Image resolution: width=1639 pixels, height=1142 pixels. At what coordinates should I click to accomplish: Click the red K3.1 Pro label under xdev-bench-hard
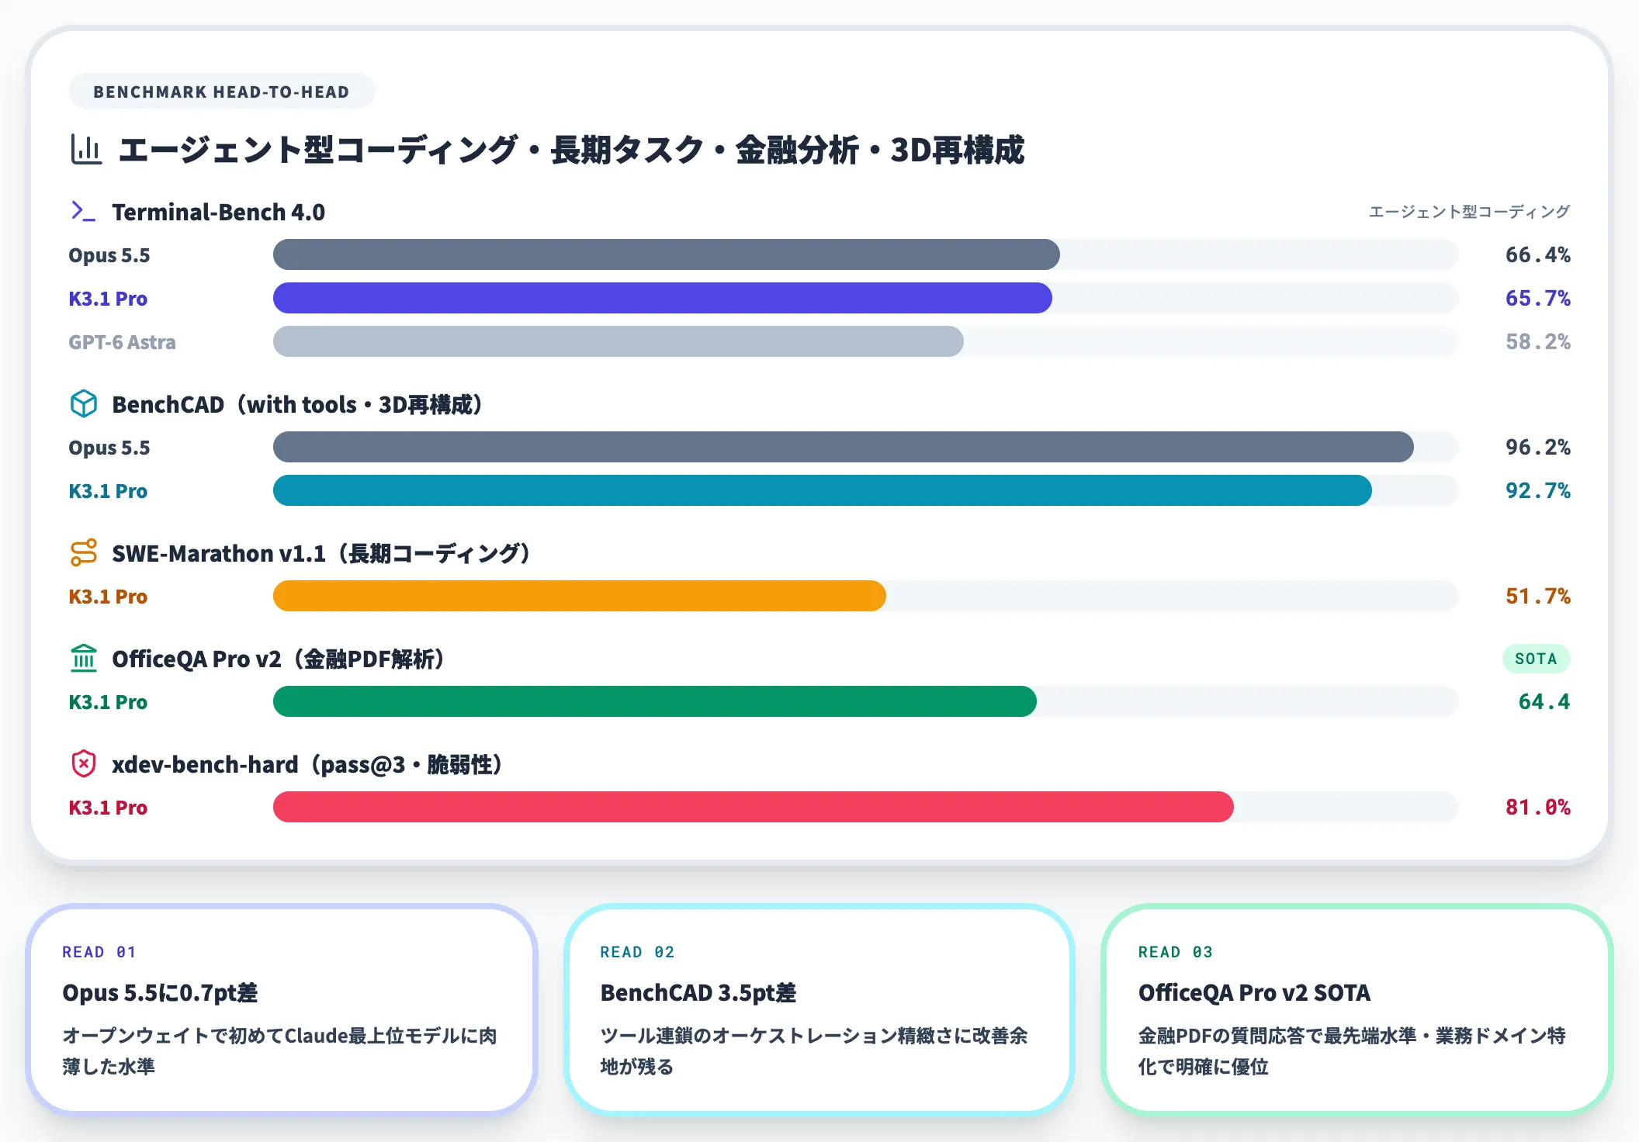(x=108, y=808)
